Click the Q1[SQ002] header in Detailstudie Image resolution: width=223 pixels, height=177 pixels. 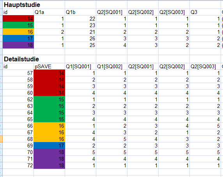click(x=111, y=66)
